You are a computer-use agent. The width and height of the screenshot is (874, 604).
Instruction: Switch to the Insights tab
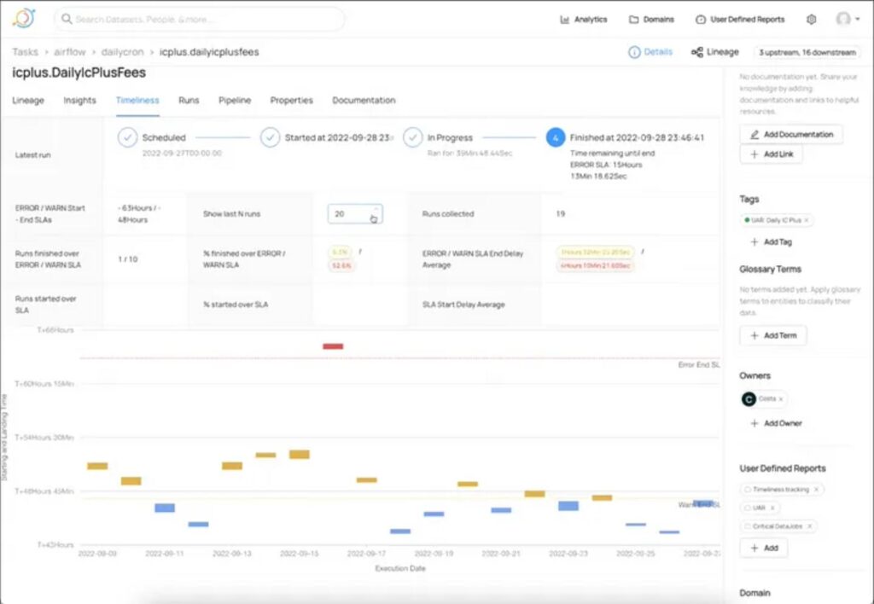[79, 101]
